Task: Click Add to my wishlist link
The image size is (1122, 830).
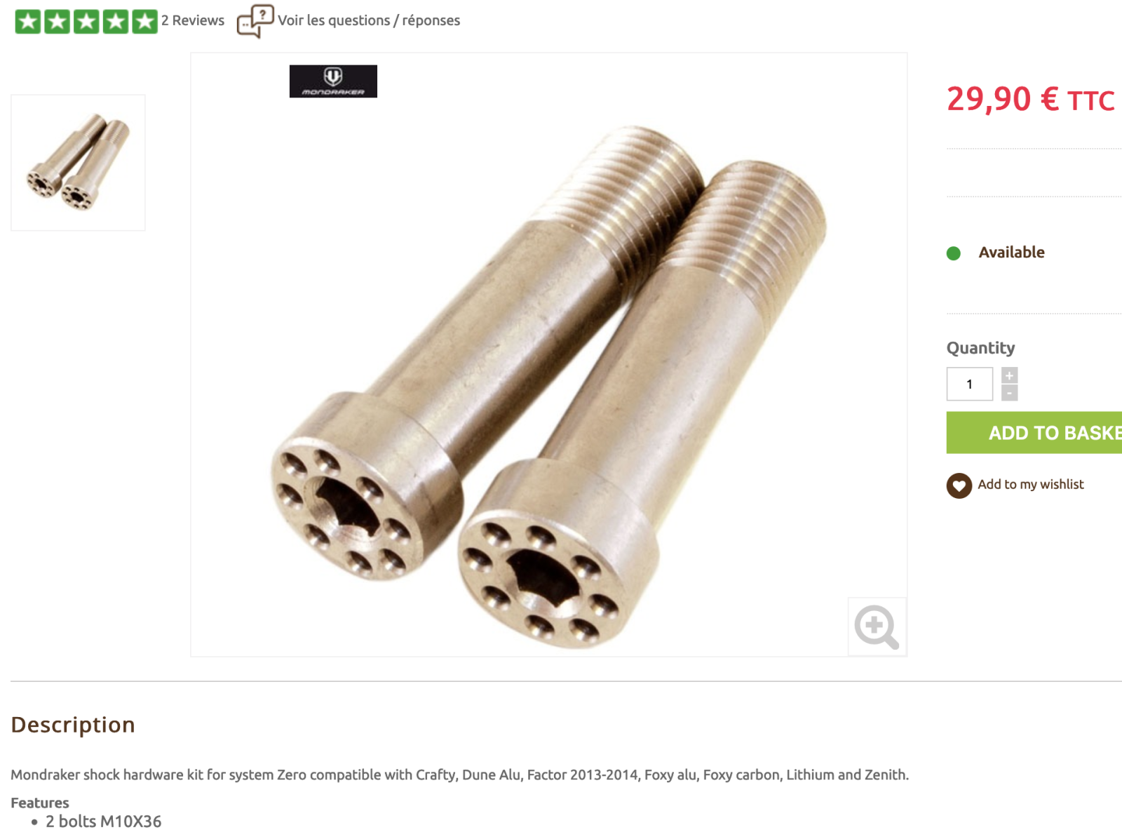Action: pyautogui.click(x=1031, y=484)
